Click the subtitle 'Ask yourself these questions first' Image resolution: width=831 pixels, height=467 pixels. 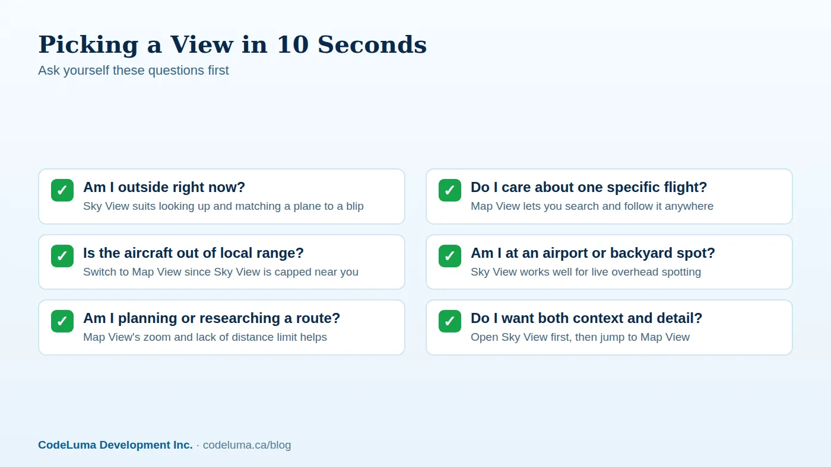click(134, 71)
